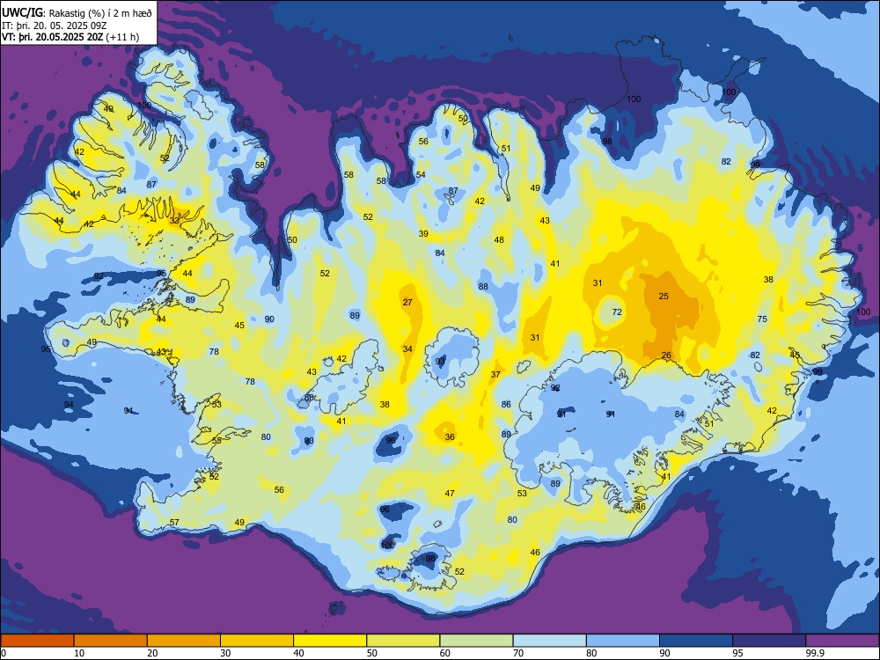Screen dimensions: 880x660
Task: Click the map value 54 in the north
Action: tap(421, 175)
